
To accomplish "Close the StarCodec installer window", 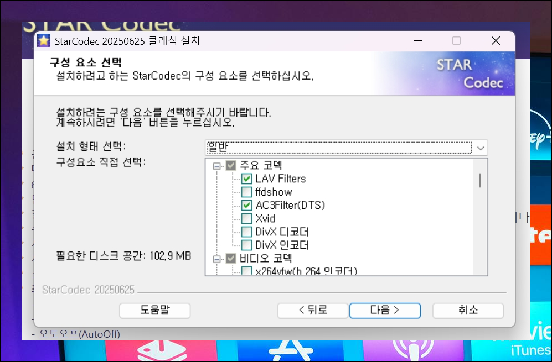I will (x=496, y=41).
